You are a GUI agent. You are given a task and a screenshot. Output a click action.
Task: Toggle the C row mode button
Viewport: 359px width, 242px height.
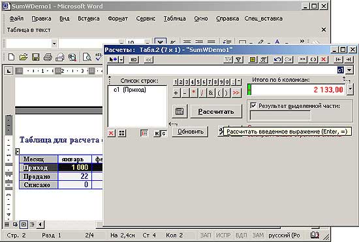[164, 133]
